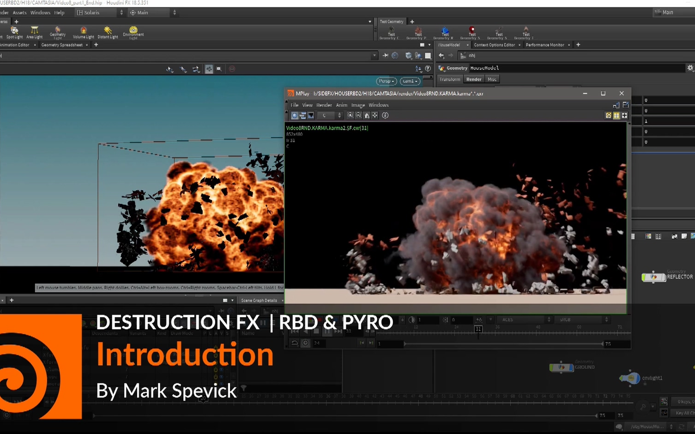Zoom in using MPlay magnifier plus icon

tap(350, 115)
